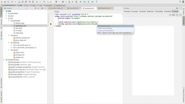The image size is (185, 104).
Task: Click the Navigate Back toolbar icon
Action: click(37, 2)
